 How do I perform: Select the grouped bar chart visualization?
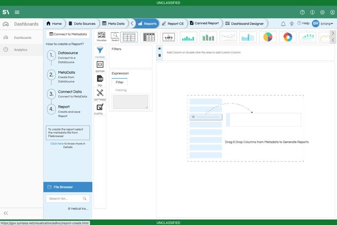tap(208, 37)
